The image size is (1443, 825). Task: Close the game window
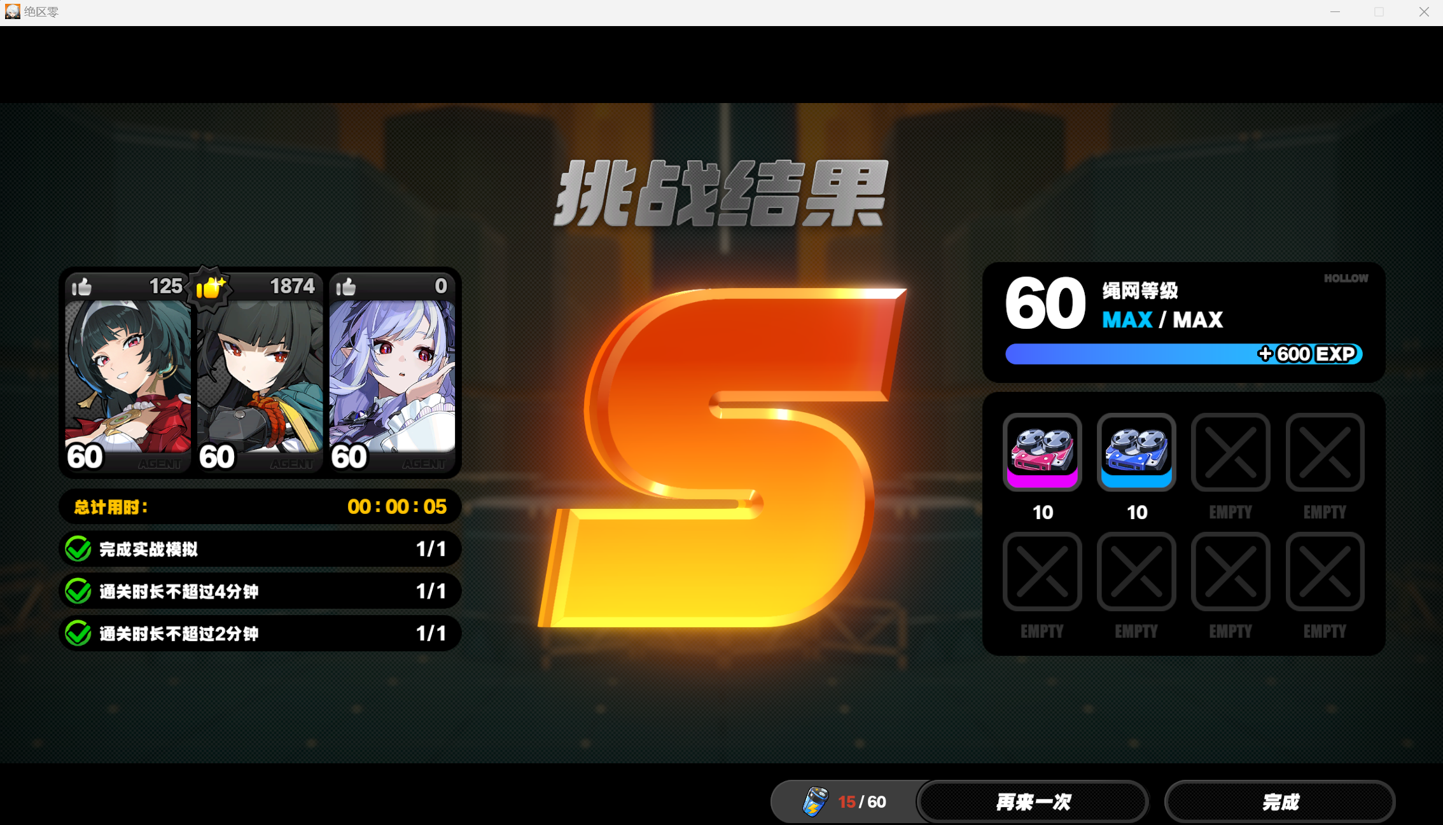coord(1424,12)
